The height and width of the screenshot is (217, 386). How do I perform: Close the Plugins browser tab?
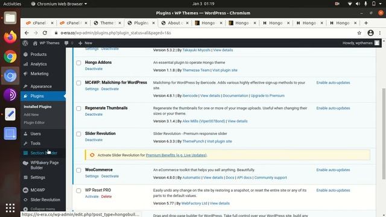coord(153,23)
